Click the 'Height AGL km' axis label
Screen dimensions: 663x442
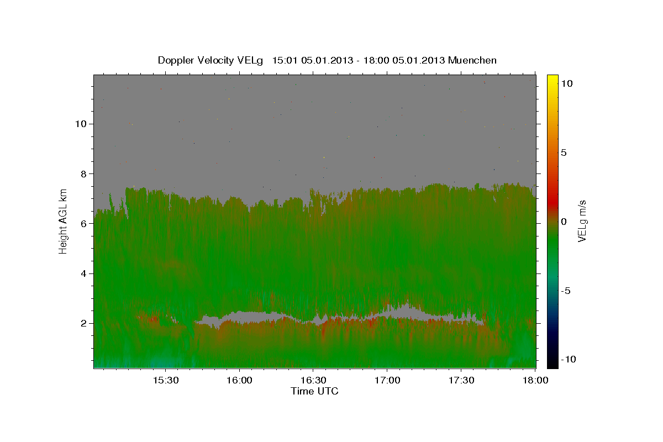tap(63, 220)
